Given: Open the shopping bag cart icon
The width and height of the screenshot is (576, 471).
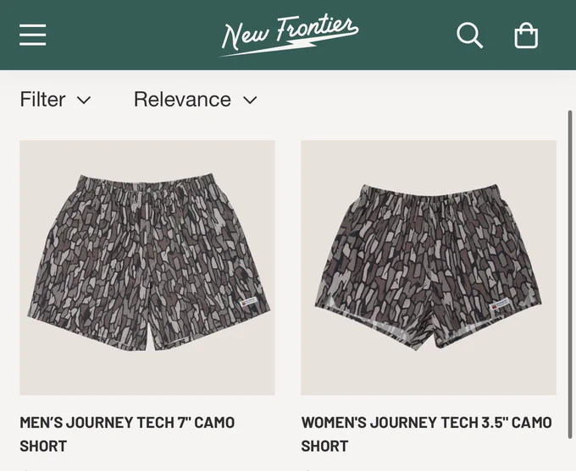Looking at the screenshot, I should tap(526, 36).
